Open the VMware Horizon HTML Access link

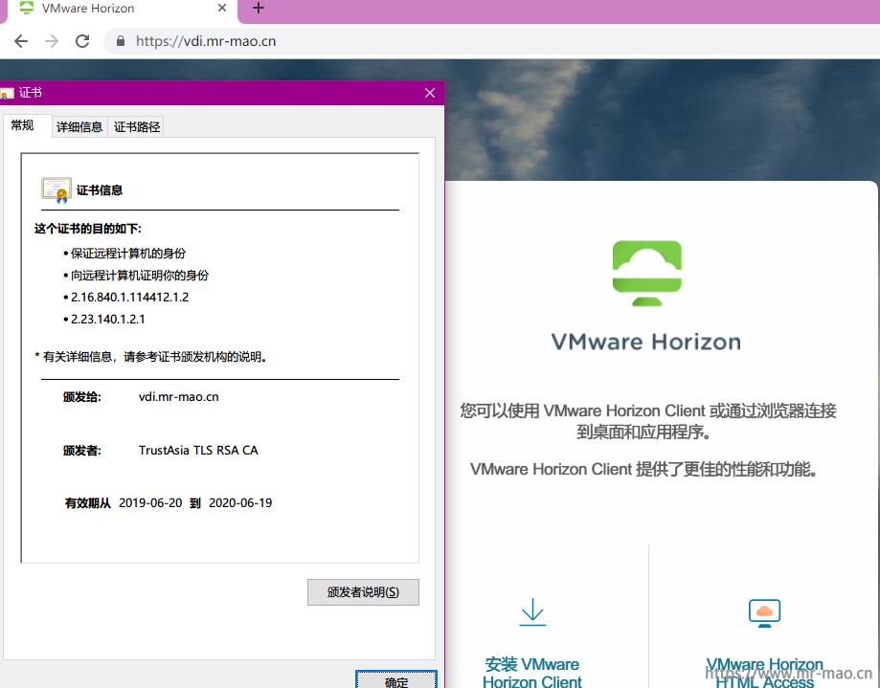point(764,673)
